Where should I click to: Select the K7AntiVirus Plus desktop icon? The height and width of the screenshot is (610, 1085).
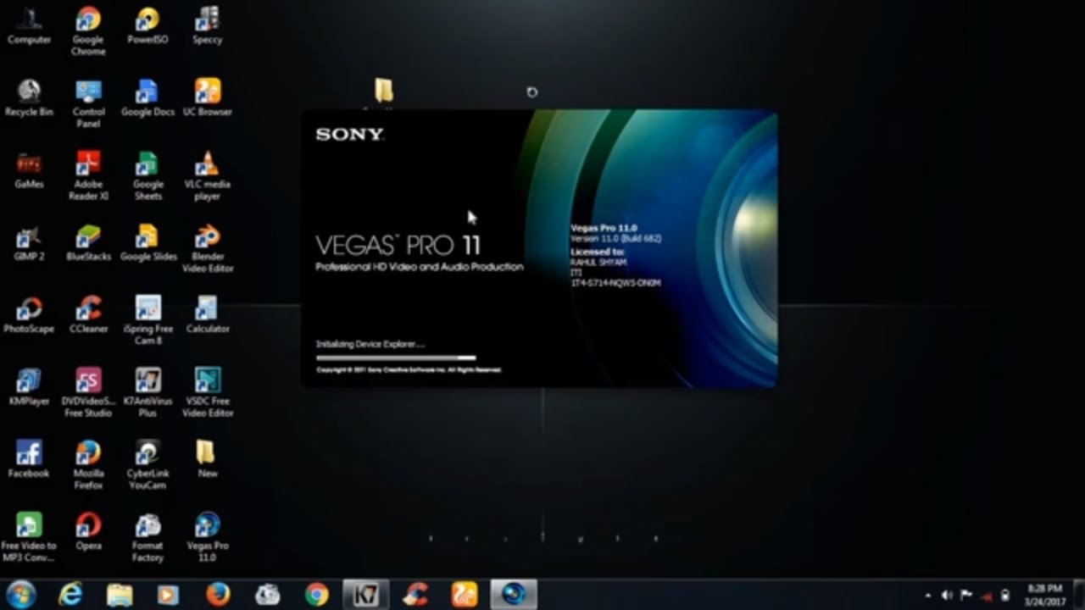(x=147, y=392)
